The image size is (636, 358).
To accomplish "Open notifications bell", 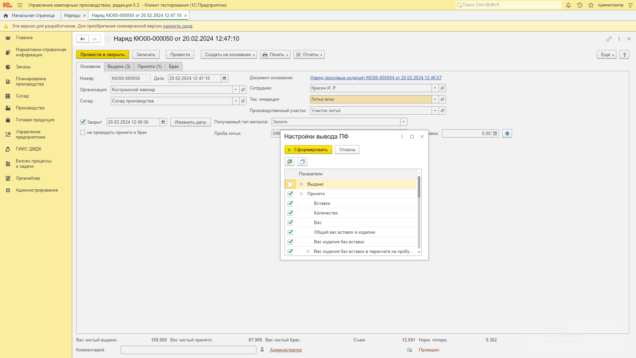I will 568,5.
